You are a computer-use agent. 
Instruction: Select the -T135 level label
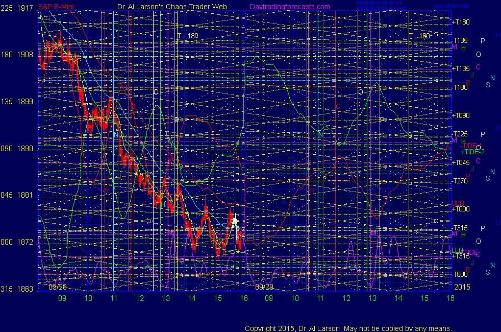coord(460,40)
